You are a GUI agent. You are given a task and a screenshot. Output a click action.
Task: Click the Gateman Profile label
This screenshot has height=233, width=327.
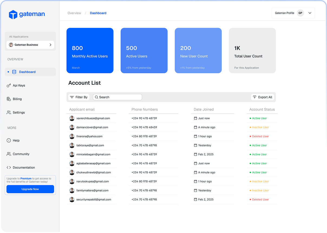(x=285, y=13)
